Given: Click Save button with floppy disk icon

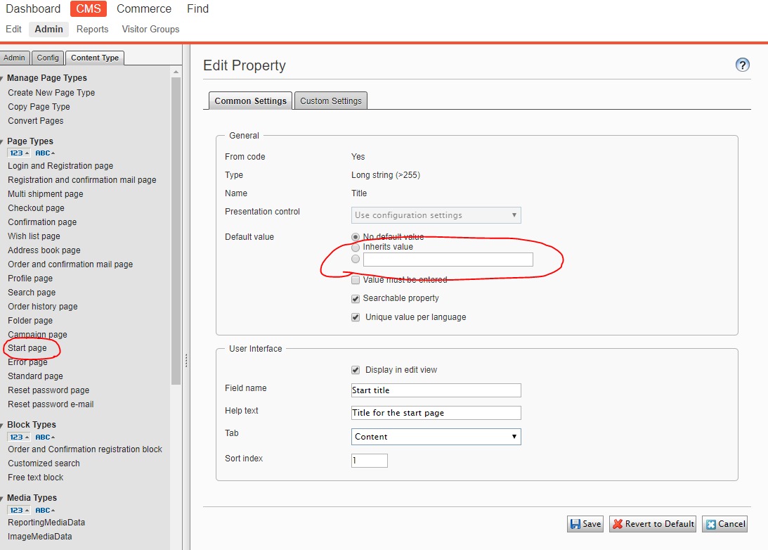Looking at the screenshot, I should click(x=585, y=524).
